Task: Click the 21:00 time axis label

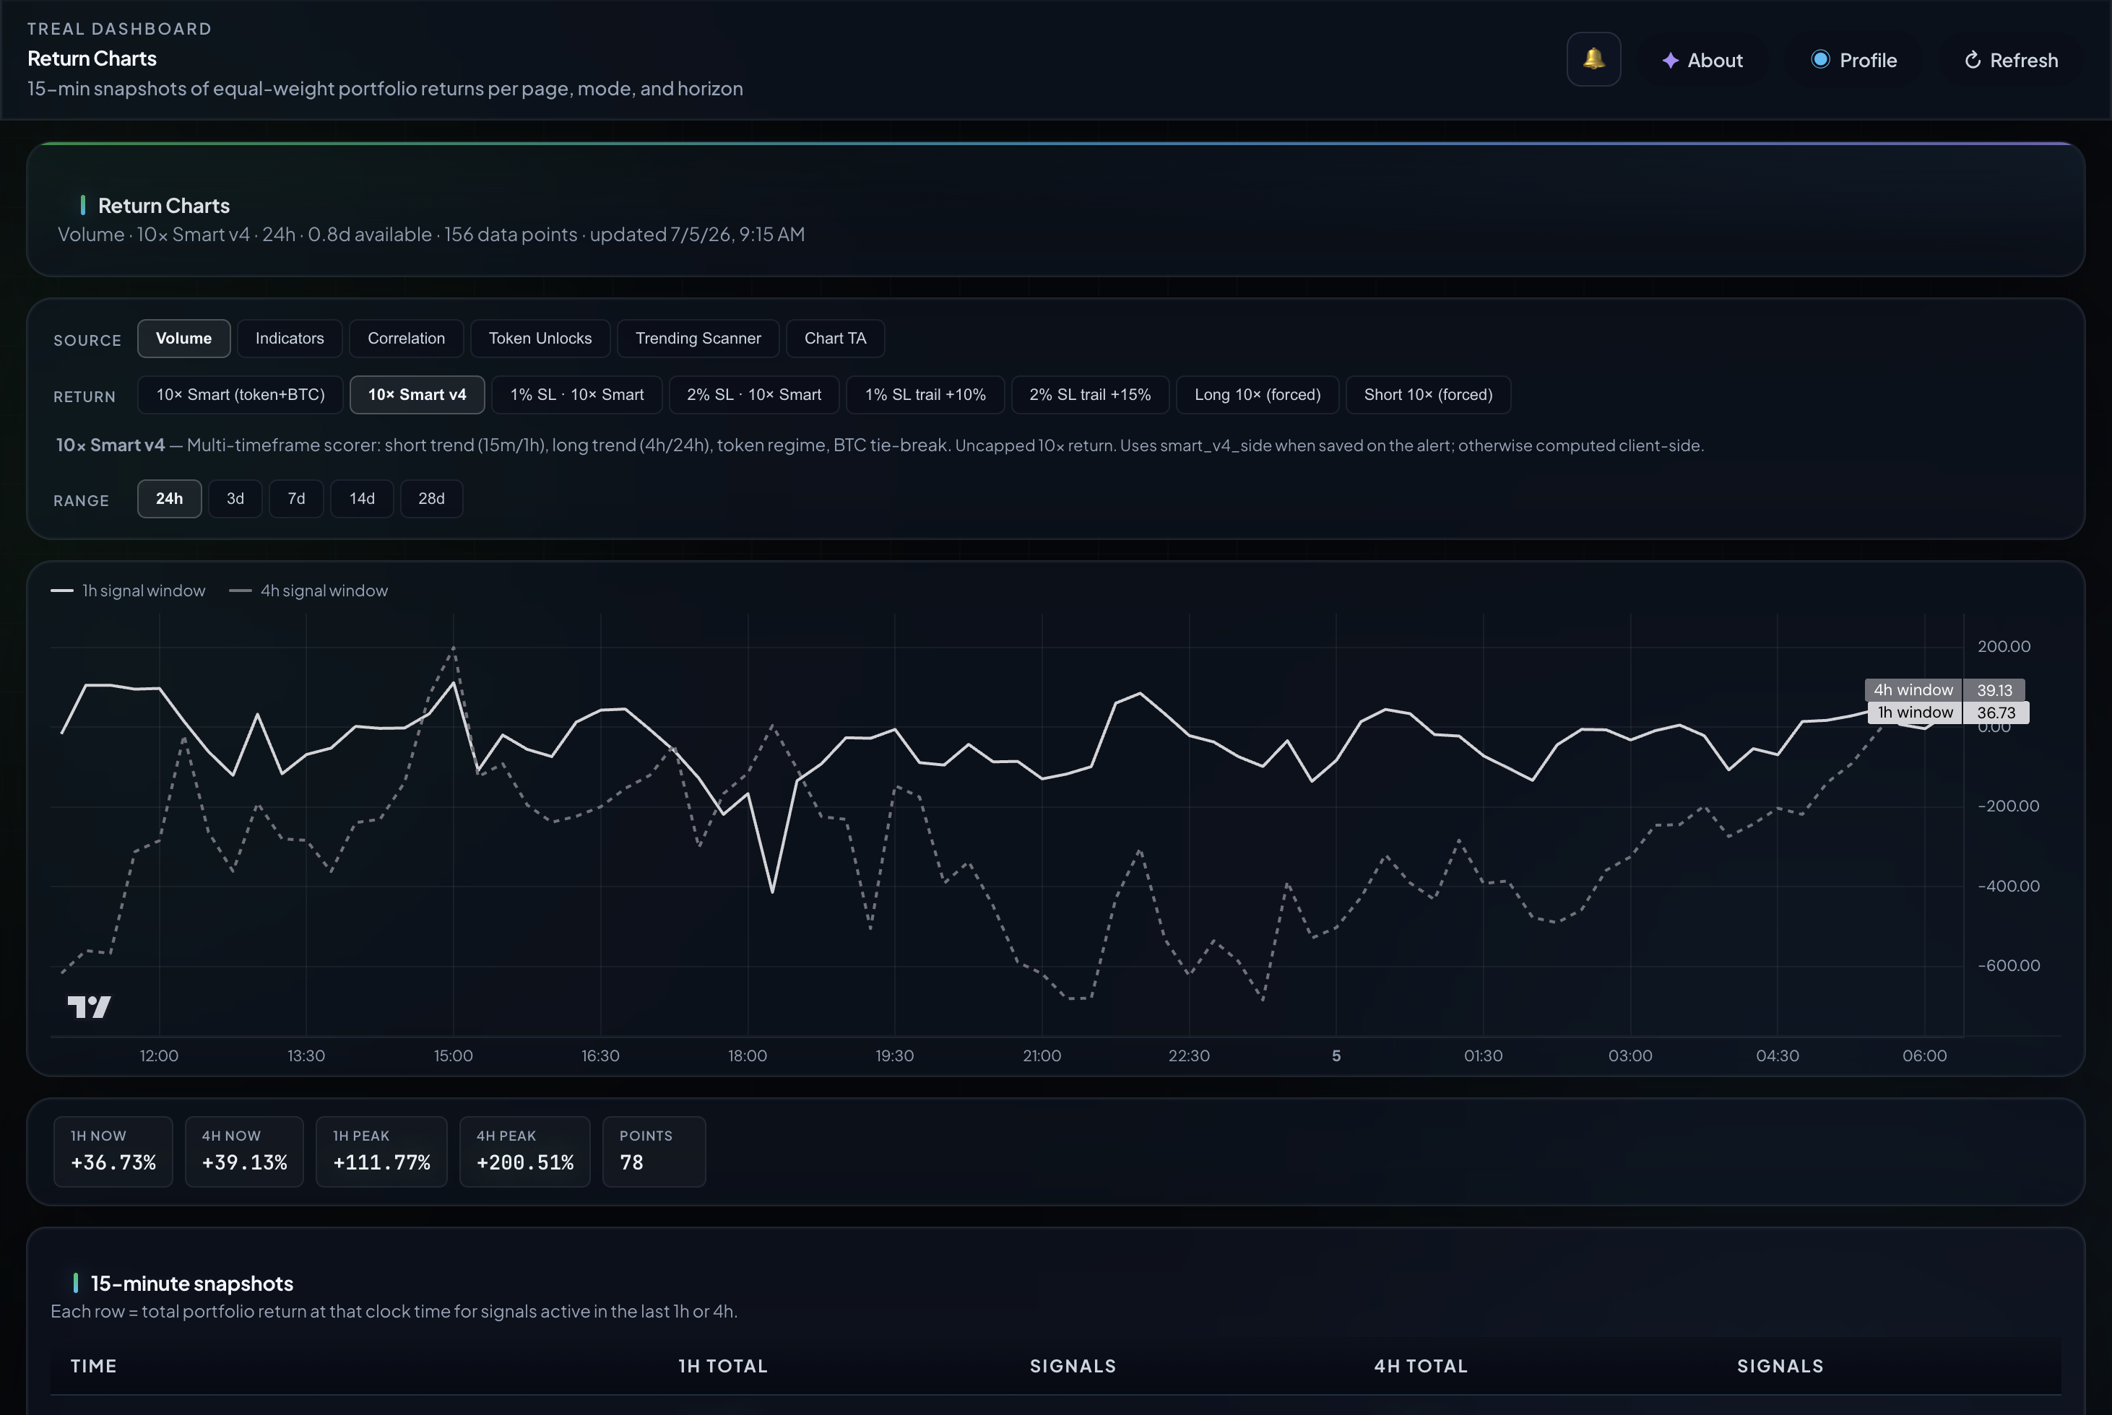Action: coord(1042,1055)
